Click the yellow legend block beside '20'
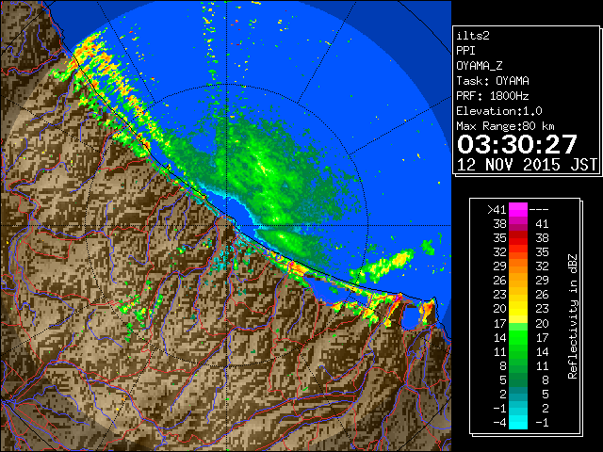 coord(518,309)
